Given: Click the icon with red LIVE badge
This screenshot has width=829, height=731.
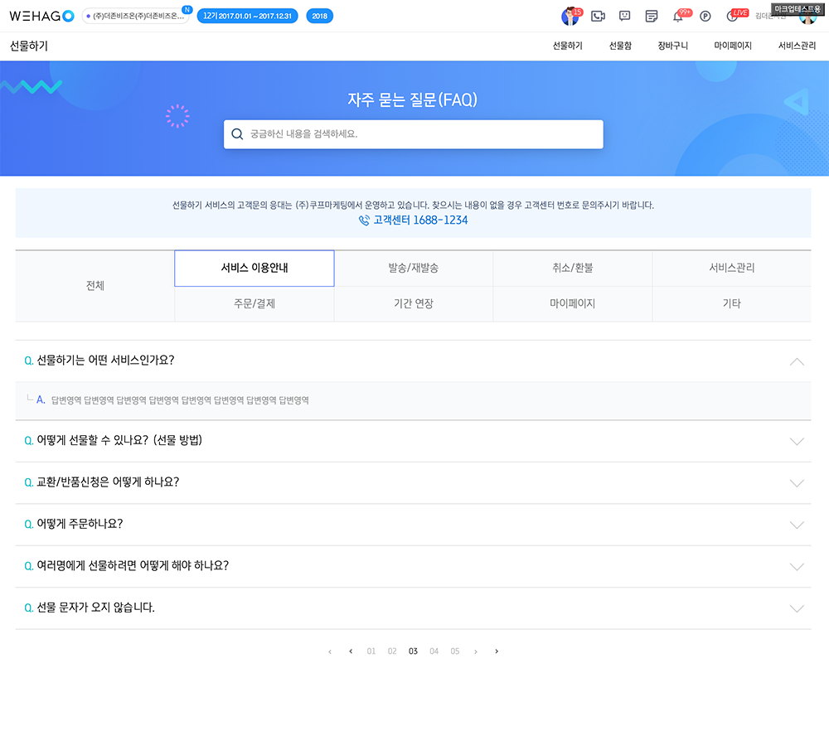Looking at the screenshot, I should pyautogui.click(x=732, y=16).
